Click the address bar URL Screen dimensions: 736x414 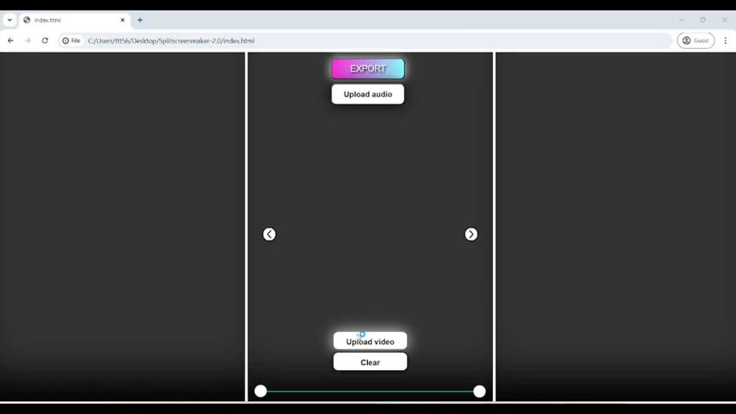coord(172,41)
